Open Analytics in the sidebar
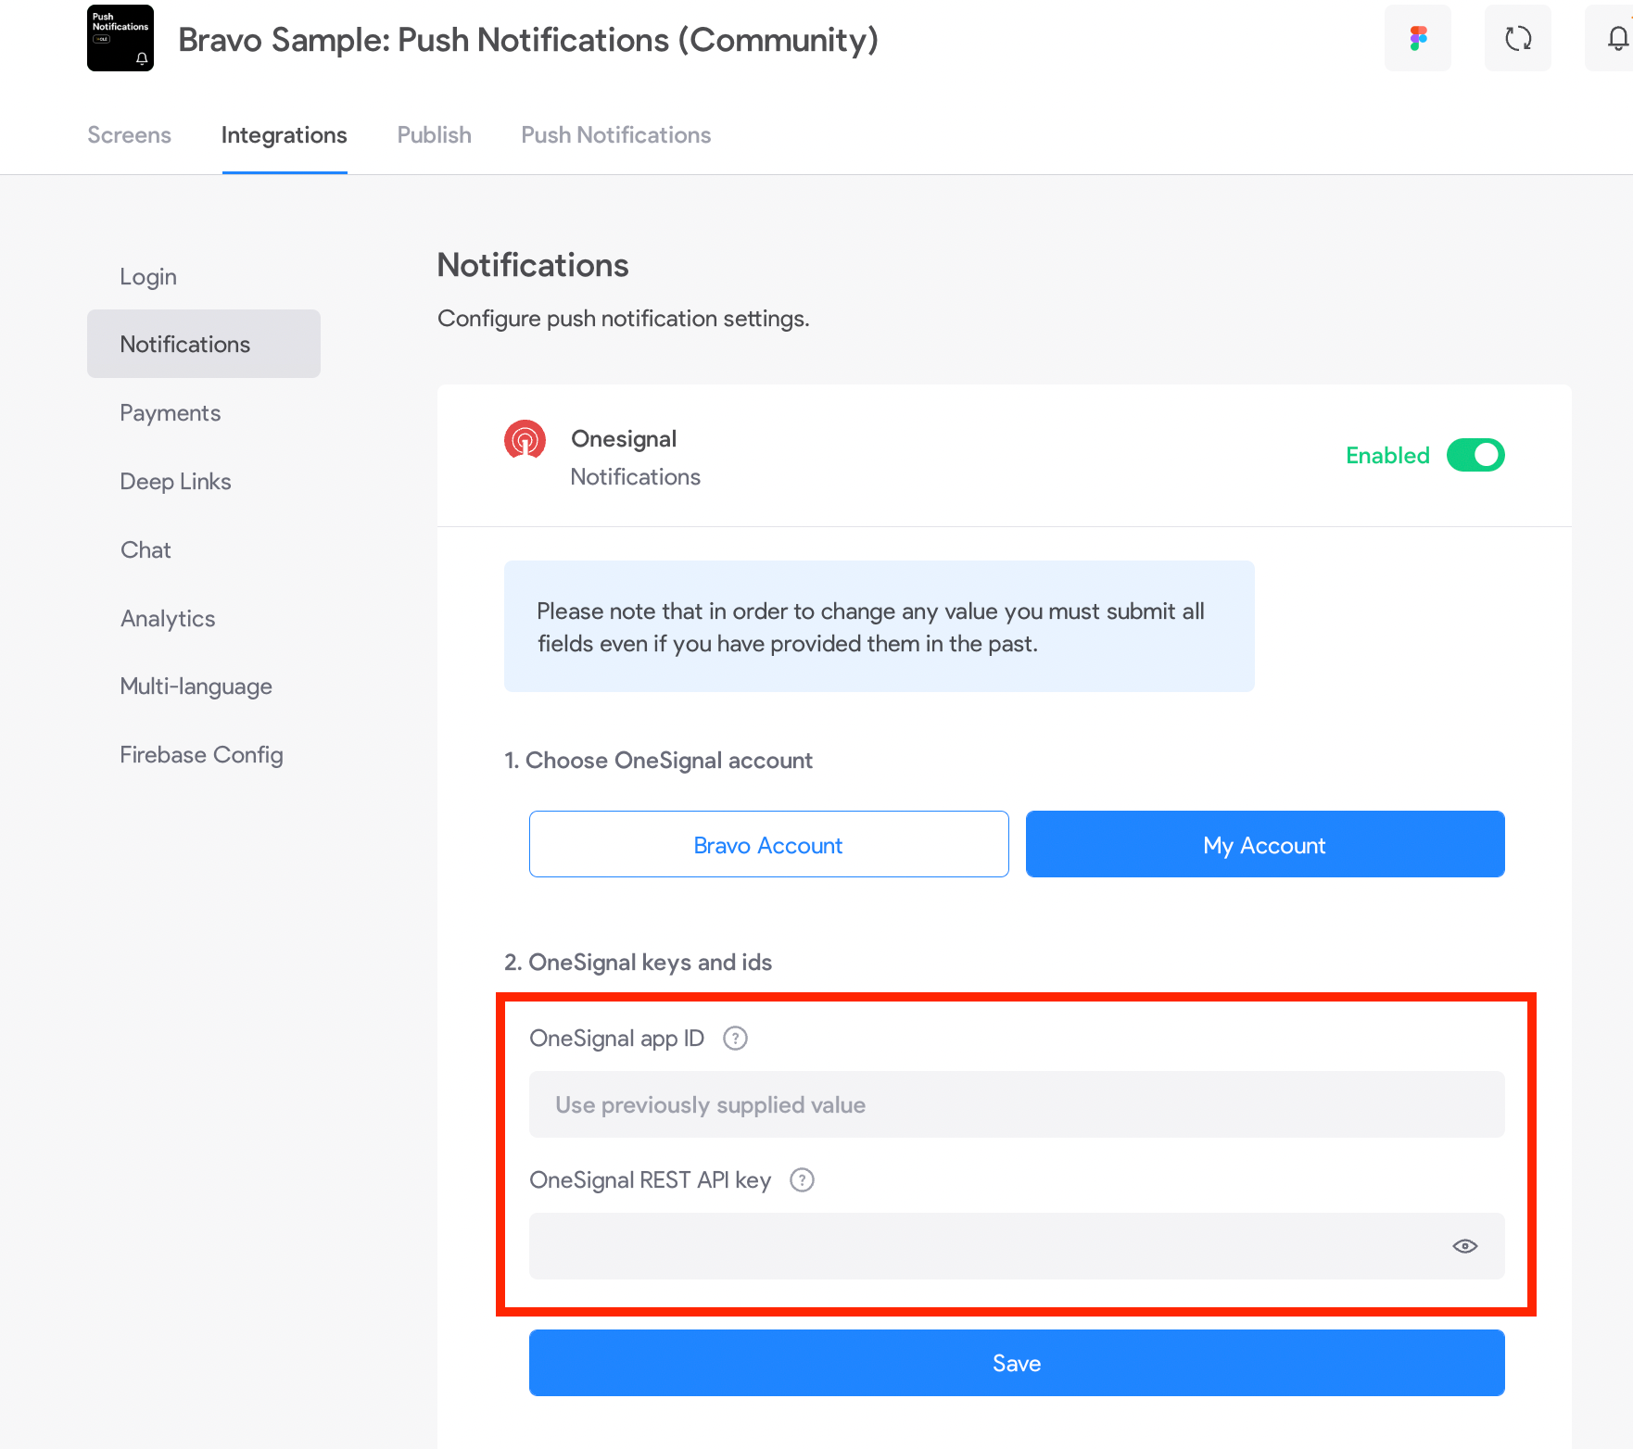 point(204,618)
